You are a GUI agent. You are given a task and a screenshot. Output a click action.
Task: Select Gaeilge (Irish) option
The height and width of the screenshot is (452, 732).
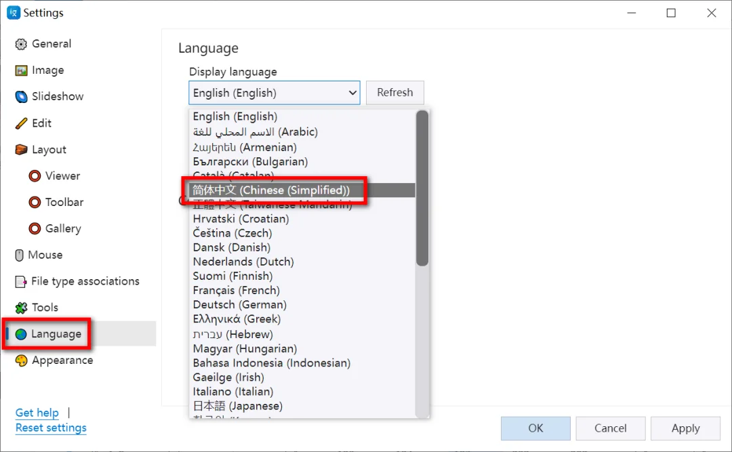(302, 377)
